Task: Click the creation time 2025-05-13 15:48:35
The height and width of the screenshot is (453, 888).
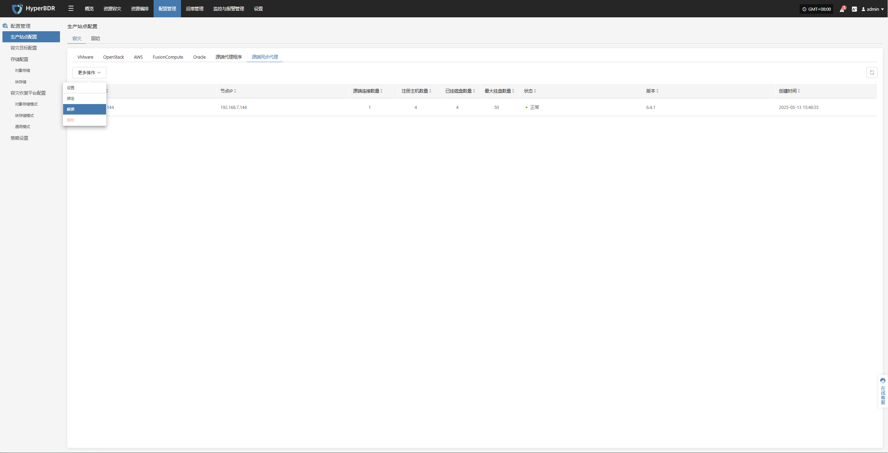Action: click(x=799, y=107)
